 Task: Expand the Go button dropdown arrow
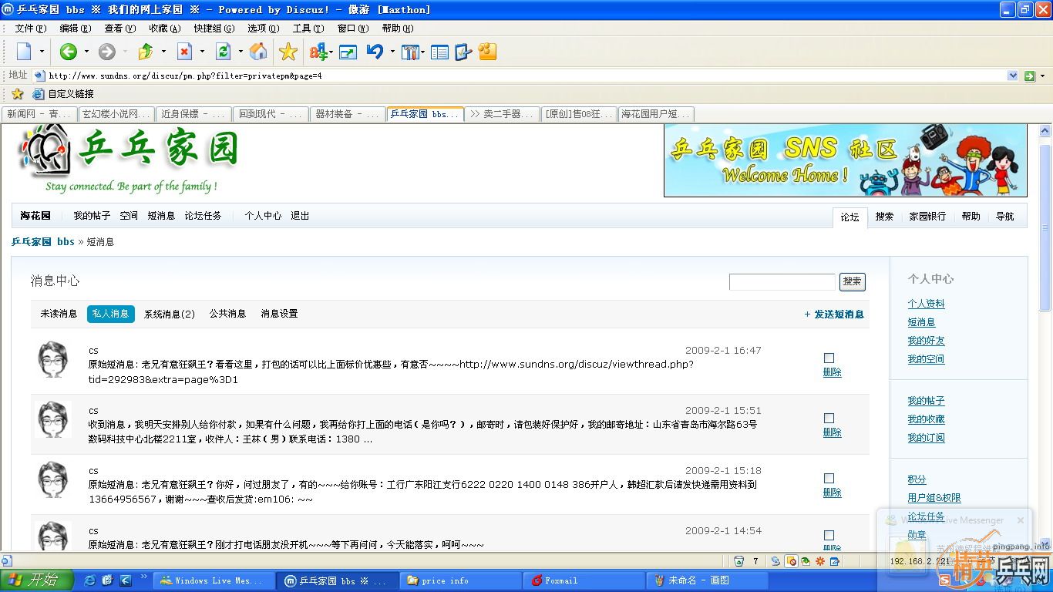(1042, 76)
